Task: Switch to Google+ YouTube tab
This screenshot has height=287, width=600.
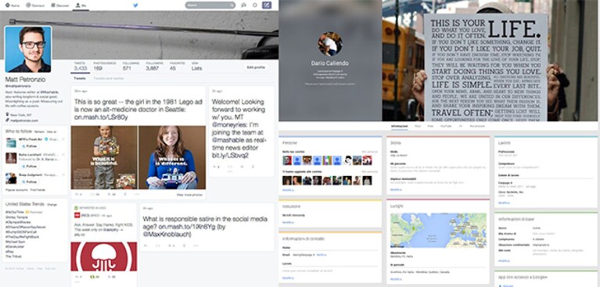Action: [446, 126]
